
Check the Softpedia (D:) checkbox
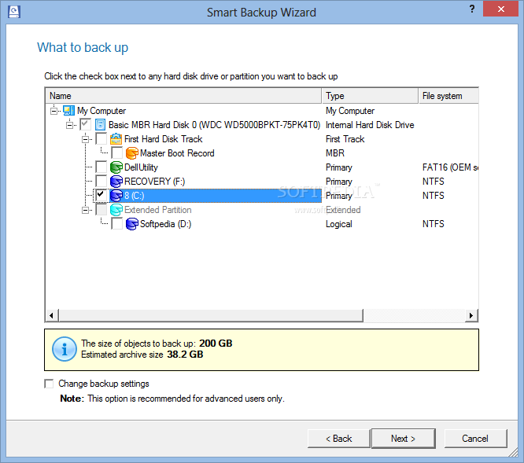pyautogui.click(x=116, y=224)
